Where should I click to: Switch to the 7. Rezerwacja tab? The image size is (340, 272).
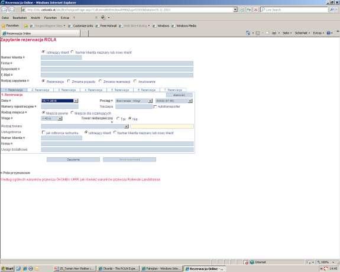[x=173, y=90]
